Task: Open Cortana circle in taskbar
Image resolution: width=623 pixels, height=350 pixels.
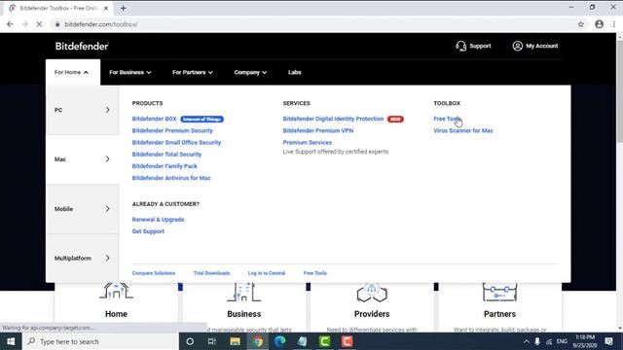Action: click(190, 341)
